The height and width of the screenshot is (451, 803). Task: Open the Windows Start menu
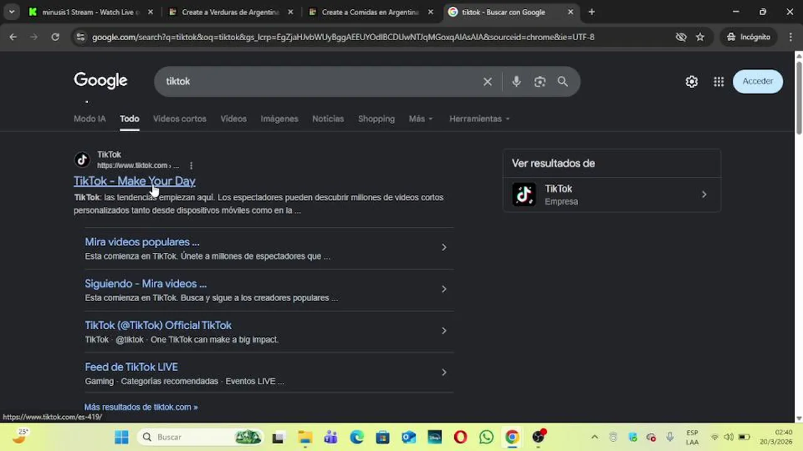pos(122,437)
